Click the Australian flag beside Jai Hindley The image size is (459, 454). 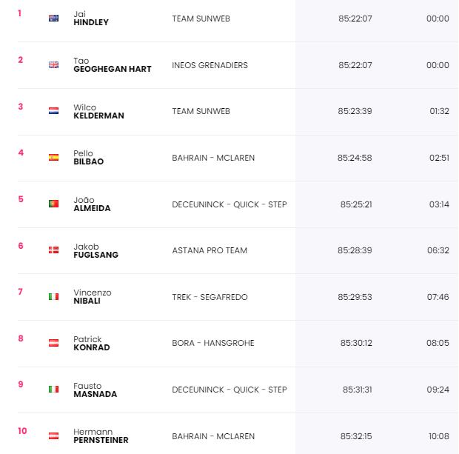tap(53, 19)
